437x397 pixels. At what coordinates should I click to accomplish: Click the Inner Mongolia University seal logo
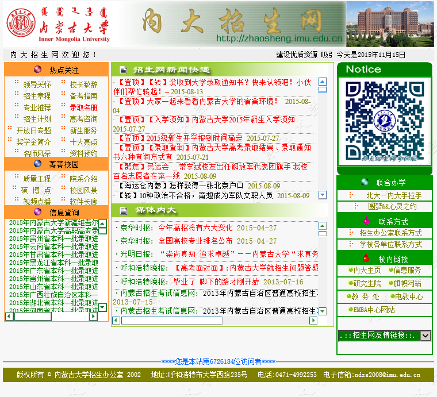pyautogui.click(x=21, y=23)
